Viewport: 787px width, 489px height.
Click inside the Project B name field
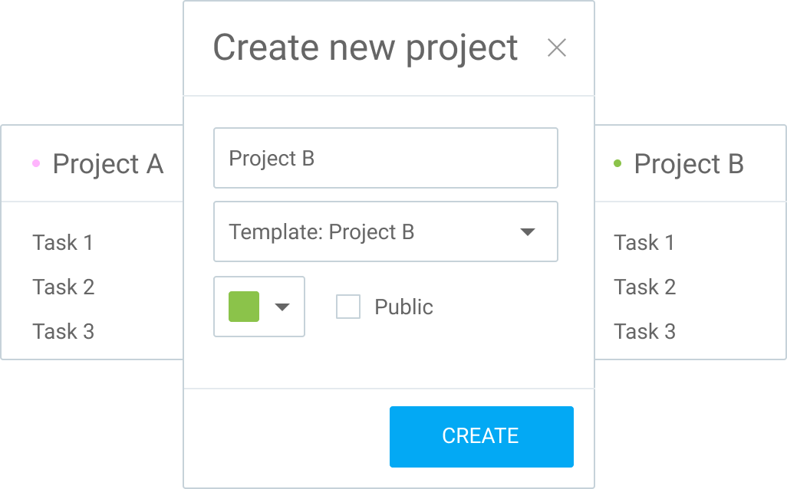click(x=386, y=158)
